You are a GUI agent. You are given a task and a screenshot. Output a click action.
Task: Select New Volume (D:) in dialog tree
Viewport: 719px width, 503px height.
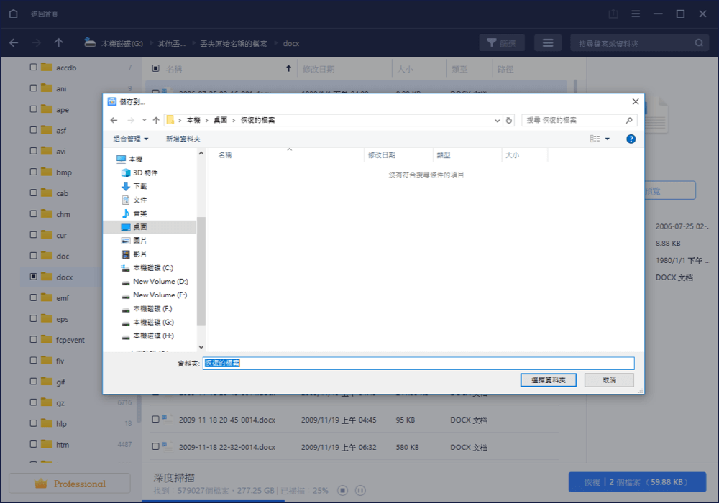tap(160, 281)
